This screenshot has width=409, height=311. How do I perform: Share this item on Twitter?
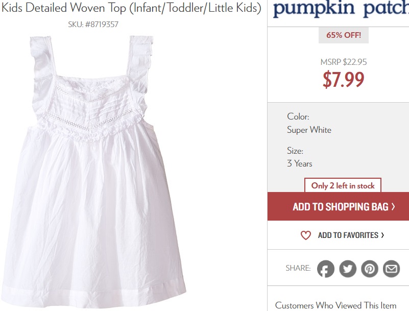coord(348,269)
